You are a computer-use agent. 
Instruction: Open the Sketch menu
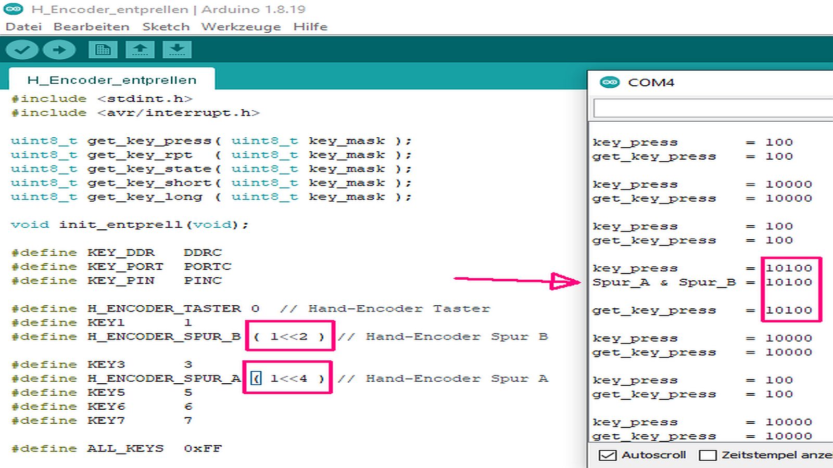tap(166, 27)
